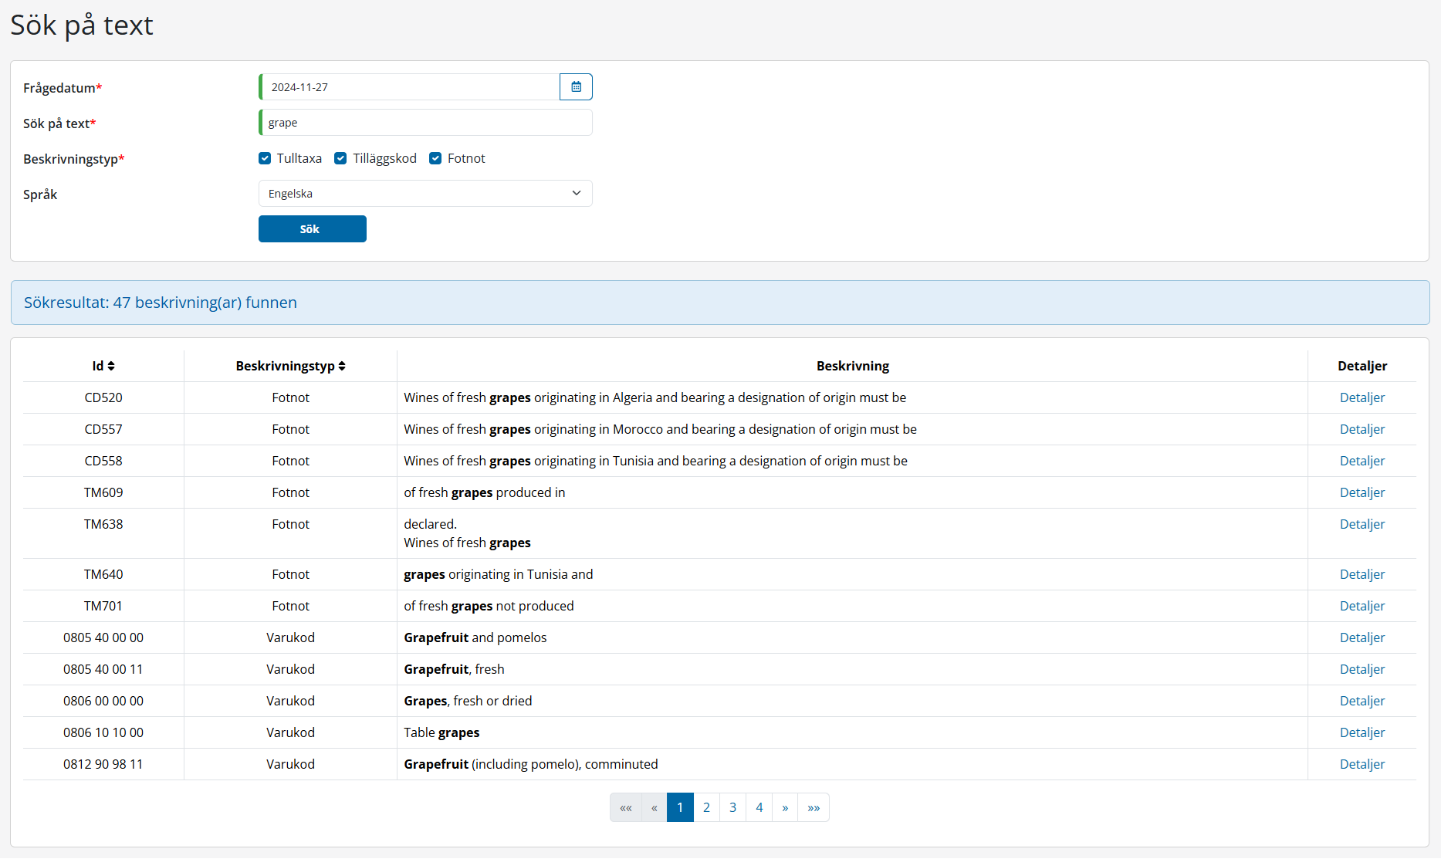Go to first page of results
Viewport: 1441px width, 859px height.
(625, 807)
